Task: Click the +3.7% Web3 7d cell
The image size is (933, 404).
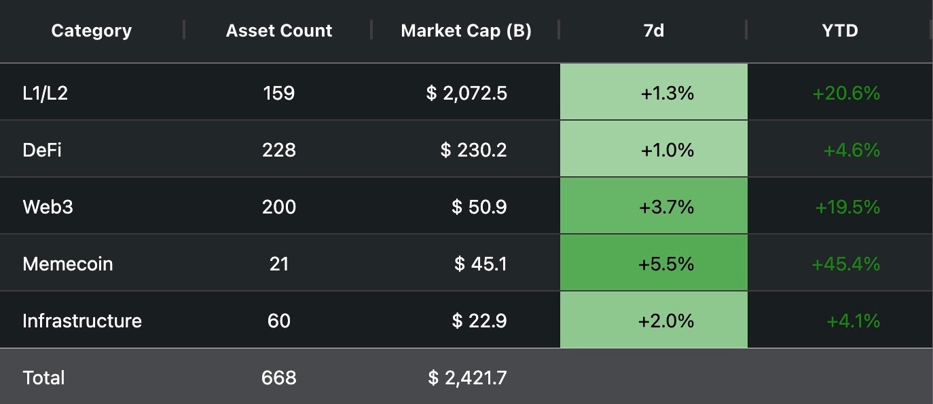Action: pyautogui.click(x=654, y=206)
